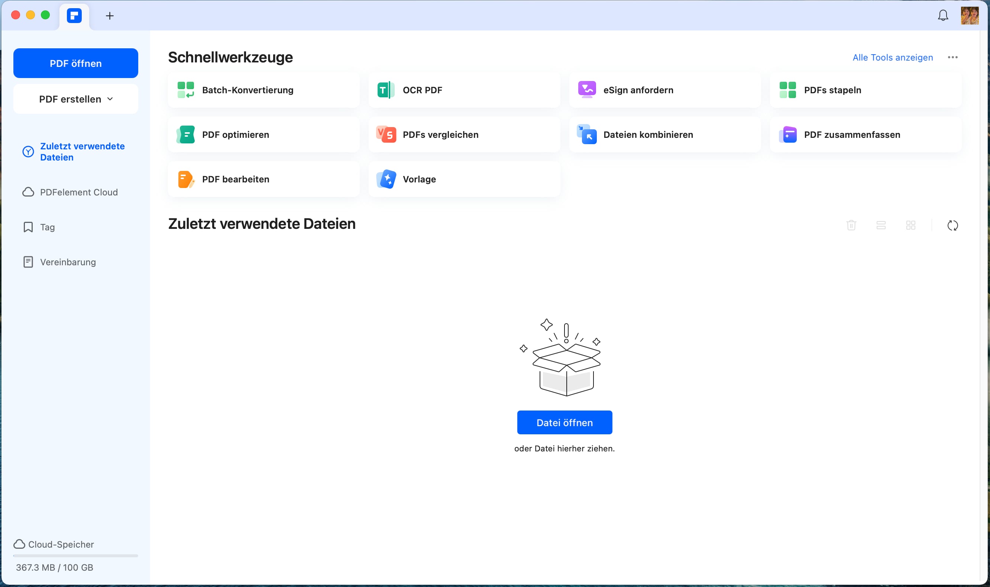990x587 pixels.
Task: Open the eSign anfordern tool
Action: 665,90
